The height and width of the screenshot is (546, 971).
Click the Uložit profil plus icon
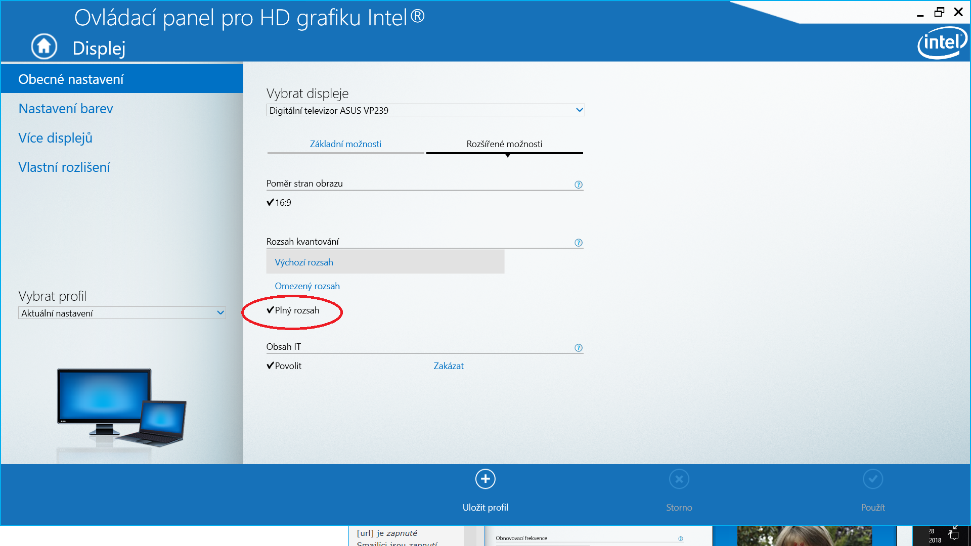(485, 479)
